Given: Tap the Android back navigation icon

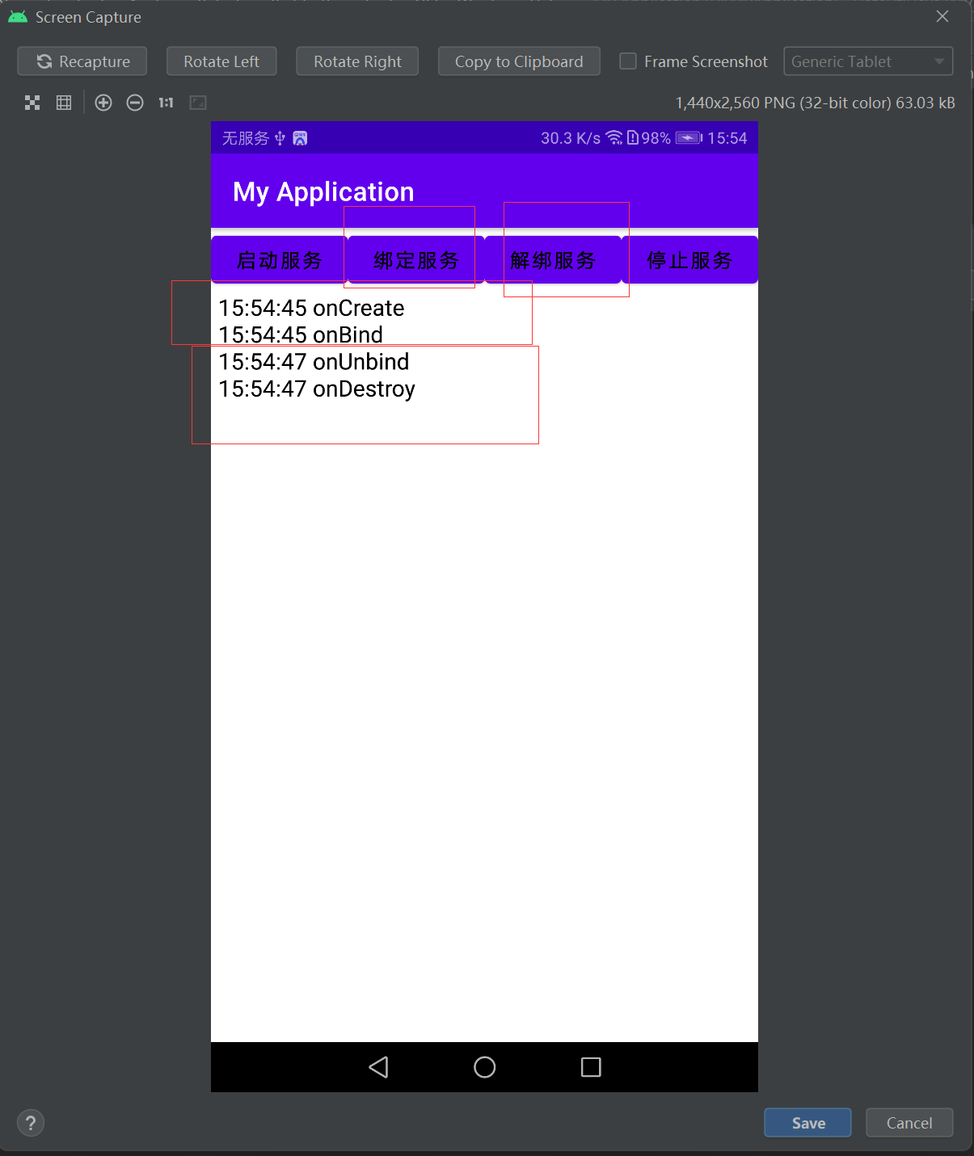Looking at the screenshot, I should tap(378, 1067).
